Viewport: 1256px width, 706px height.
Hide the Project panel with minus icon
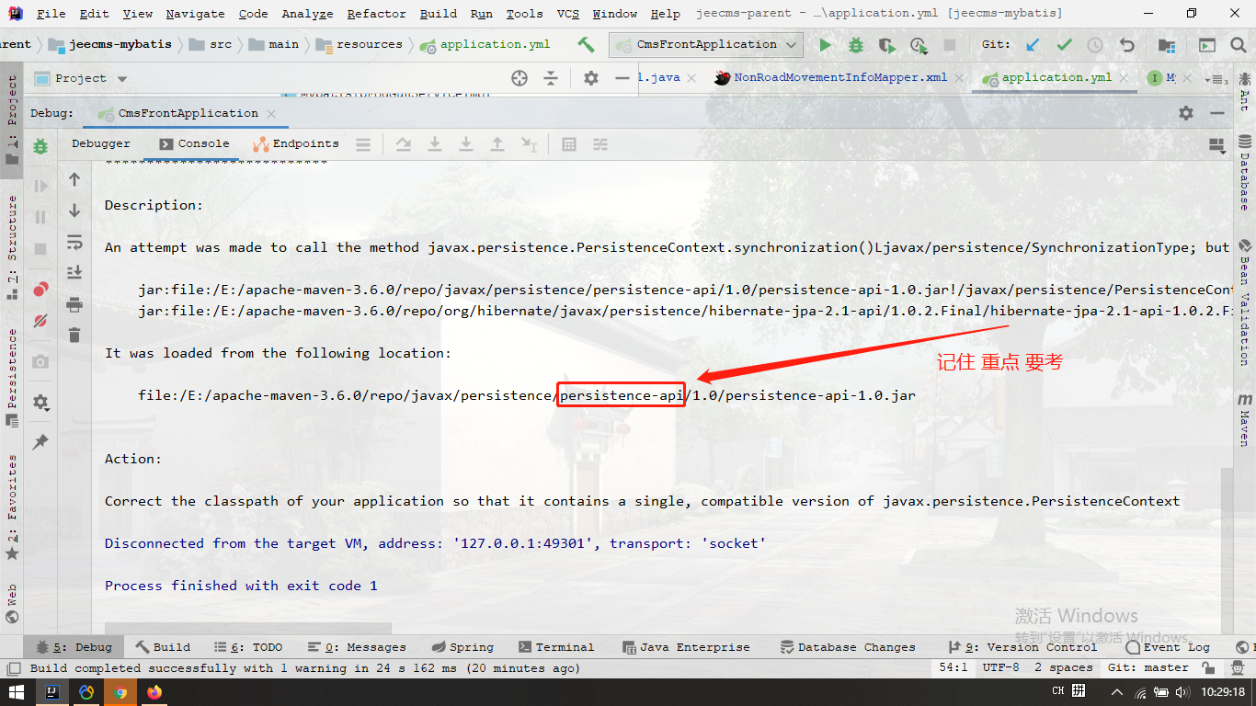pyautogui.click(x=622, y=78)
